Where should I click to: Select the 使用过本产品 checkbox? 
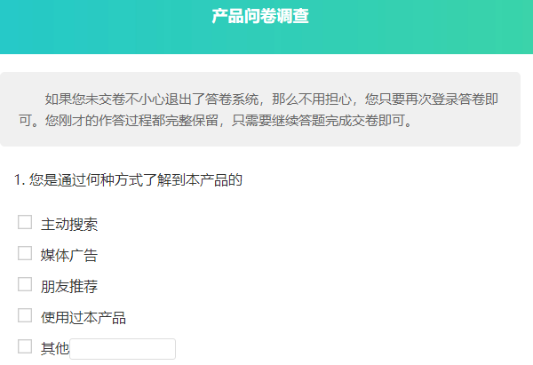click(25, 315)
